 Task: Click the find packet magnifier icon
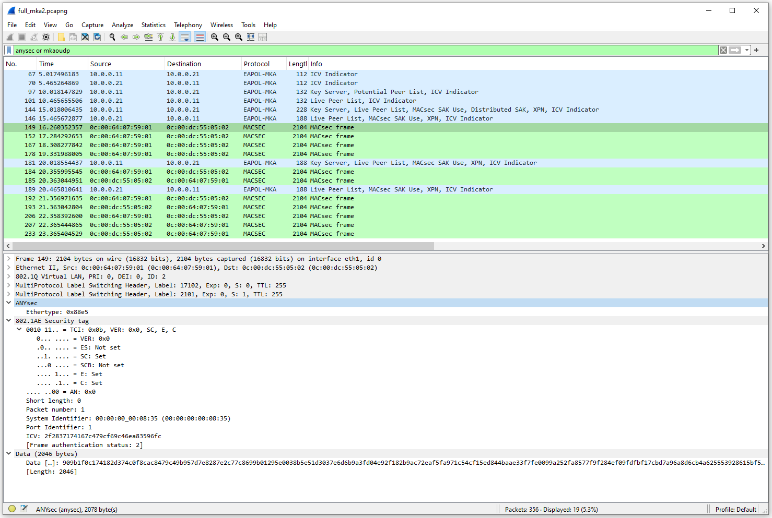click(112, 37)
